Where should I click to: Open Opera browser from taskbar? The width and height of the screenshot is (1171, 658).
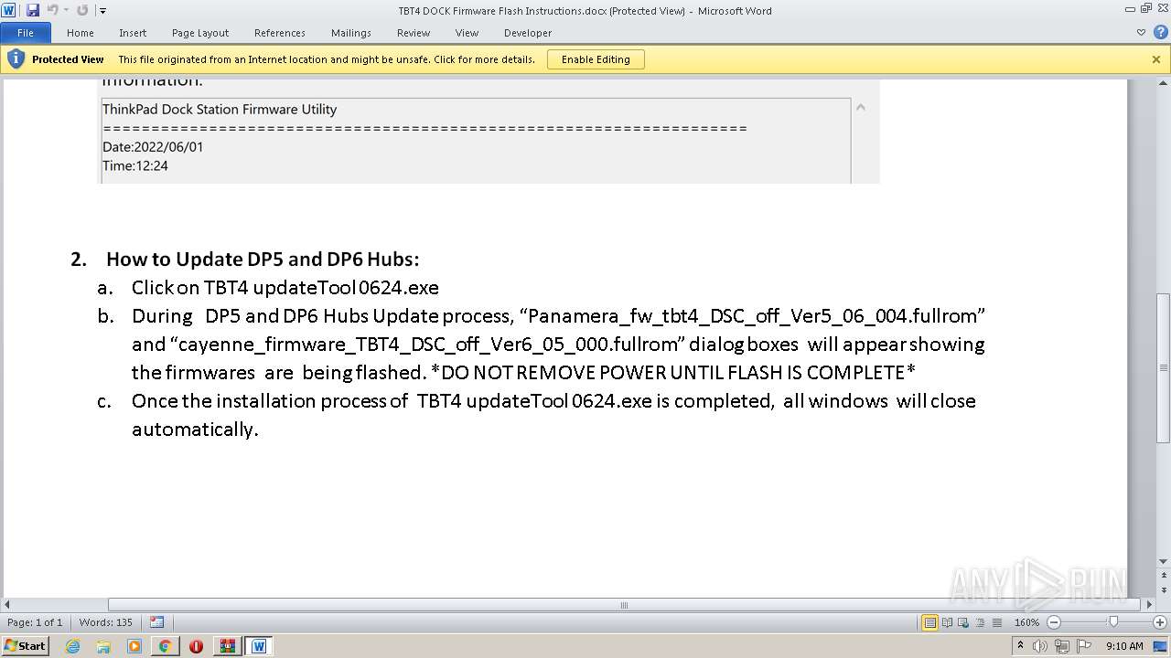click(197, 646)
